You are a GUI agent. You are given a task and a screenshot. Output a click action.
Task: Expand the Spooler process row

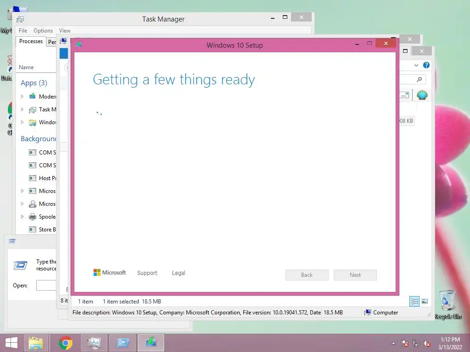click(22, 217)
